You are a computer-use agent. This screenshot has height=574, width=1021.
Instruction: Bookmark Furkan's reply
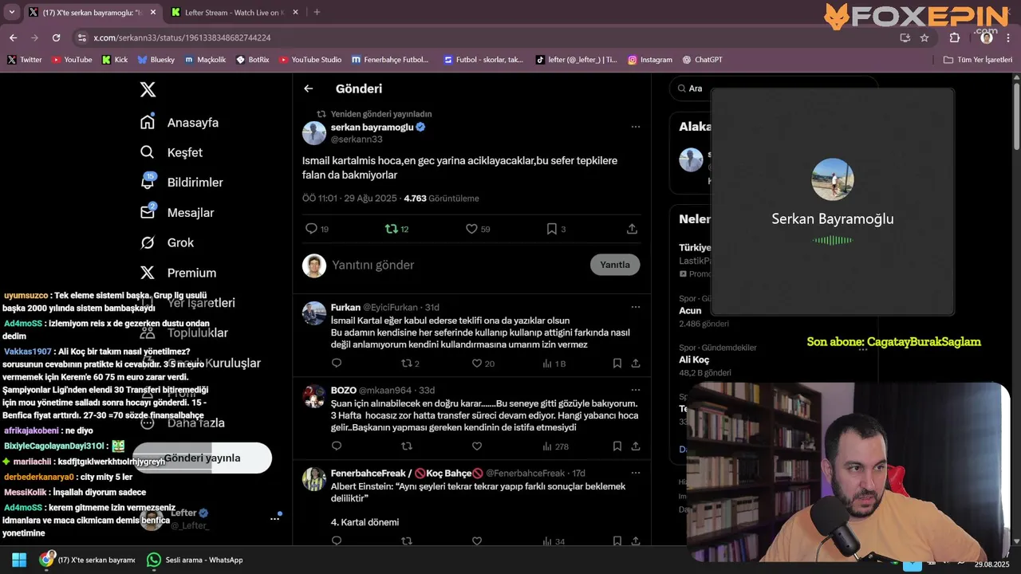coord(617,364)
